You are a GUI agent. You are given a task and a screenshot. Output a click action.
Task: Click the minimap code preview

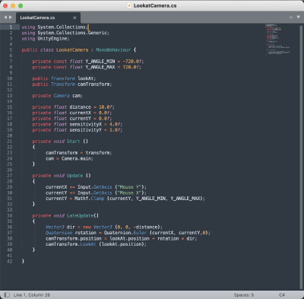[x=277, y=40]
